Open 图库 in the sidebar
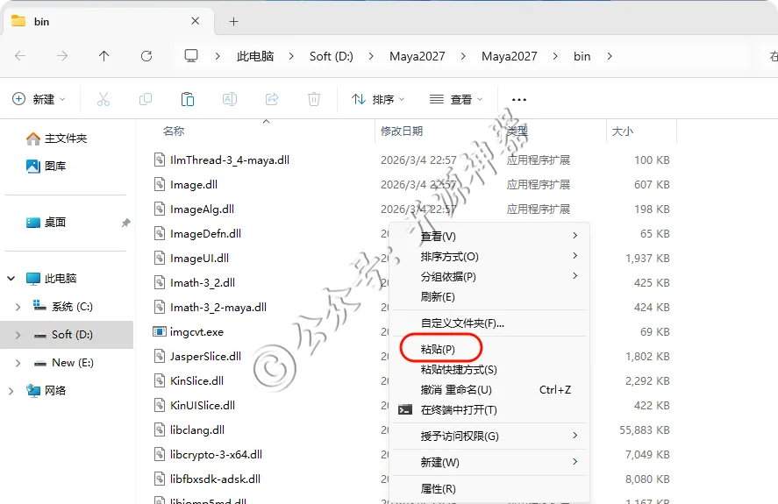778x504 pixels. (x=46, y=167)
